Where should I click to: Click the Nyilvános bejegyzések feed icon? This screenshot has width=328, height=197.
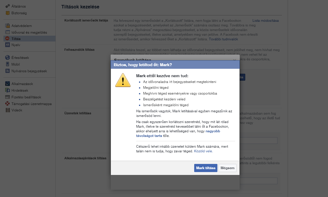(8, 71)
